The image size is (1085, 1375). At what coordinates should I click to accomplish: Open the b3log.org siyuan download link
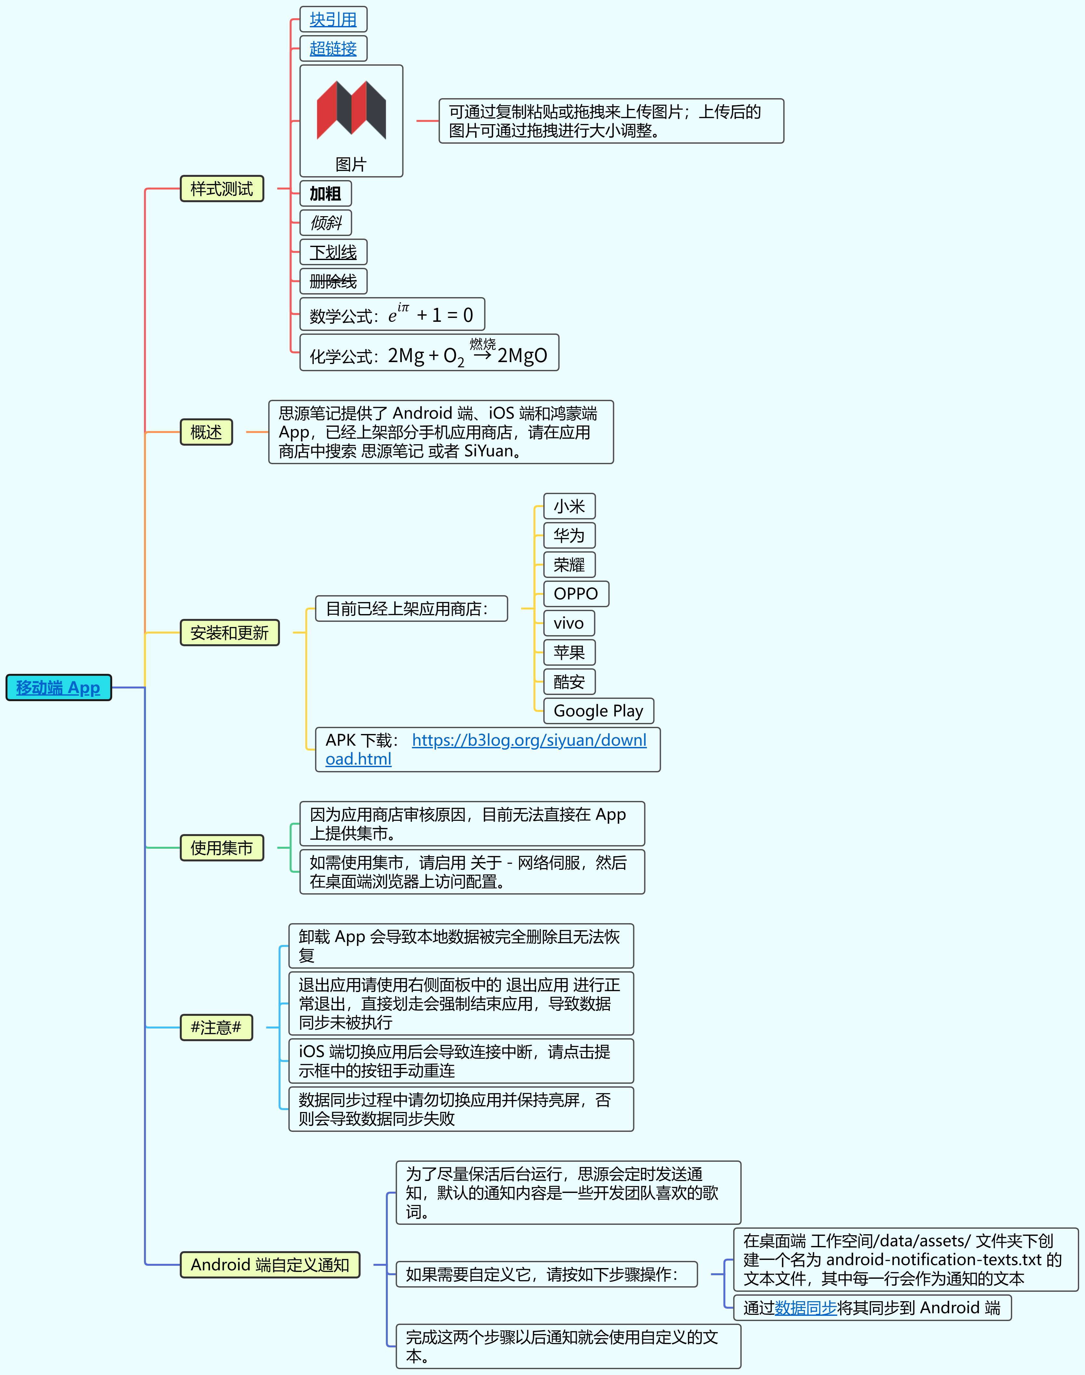529,740
